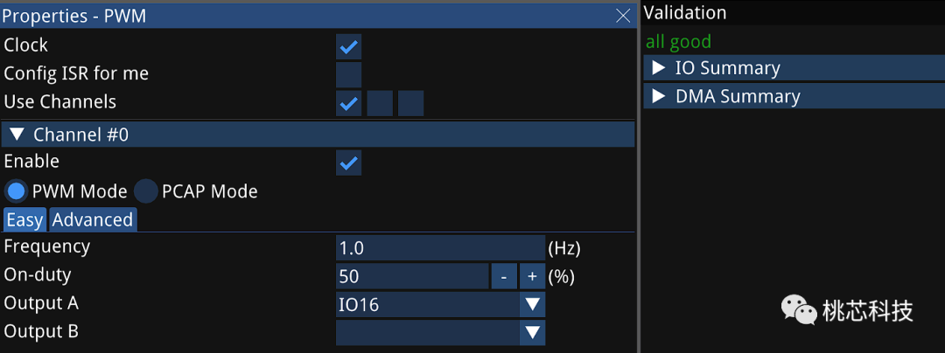The height and width of the screenshot is (353, 945).
Task: Select PCAP Mode radio button
Action: (x=145, y=192)
